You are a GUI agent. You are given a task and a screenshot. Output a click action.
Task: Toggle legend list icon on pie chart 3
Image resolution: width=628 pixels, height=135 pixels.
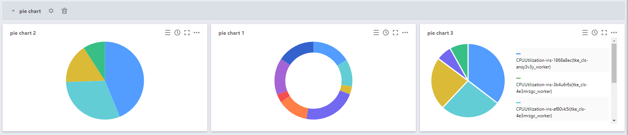[585, 33]
